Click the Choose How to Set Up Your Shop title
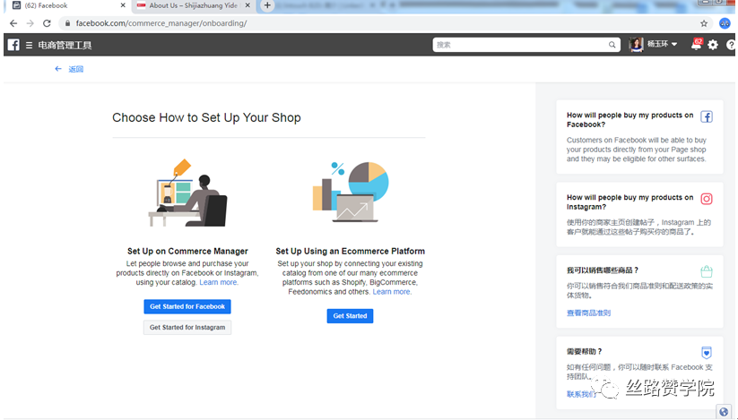The height and width of the screenshot is (420, 738). [x=206, y=117]
